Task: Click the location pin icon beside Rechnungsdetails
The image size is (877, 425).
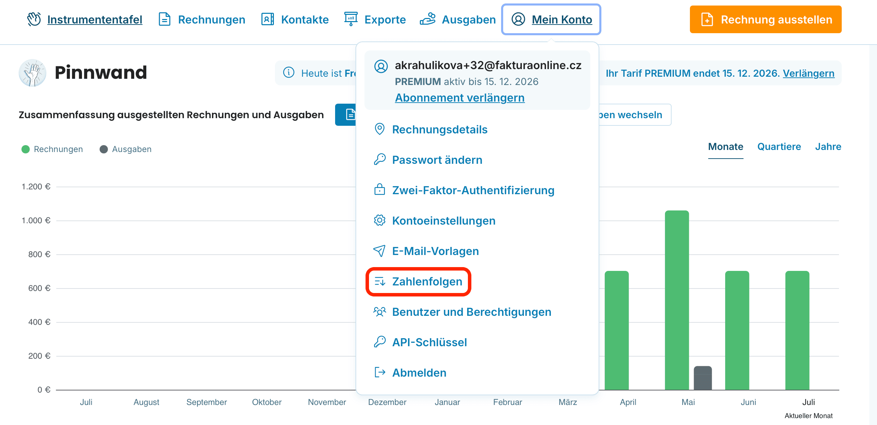Action: 380,129
